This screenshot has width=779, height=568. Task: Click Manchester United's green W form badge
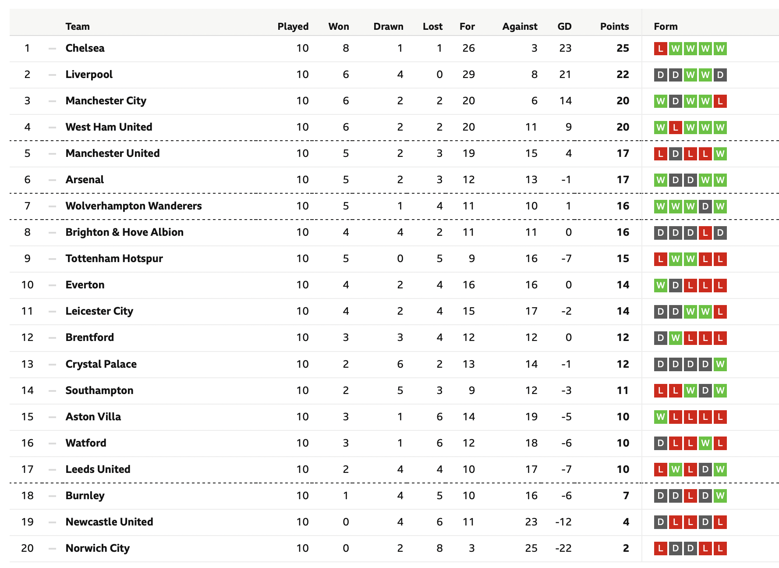pyautogui.click(x=720, y=154)
